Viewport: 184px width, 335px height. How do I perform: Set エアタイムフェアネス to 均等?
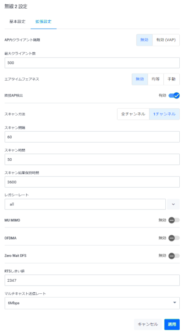(155, 79)
